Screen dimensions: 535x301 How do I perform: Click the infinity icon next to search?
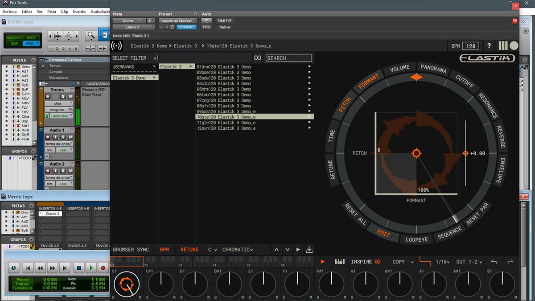click(x=257, y=58)
